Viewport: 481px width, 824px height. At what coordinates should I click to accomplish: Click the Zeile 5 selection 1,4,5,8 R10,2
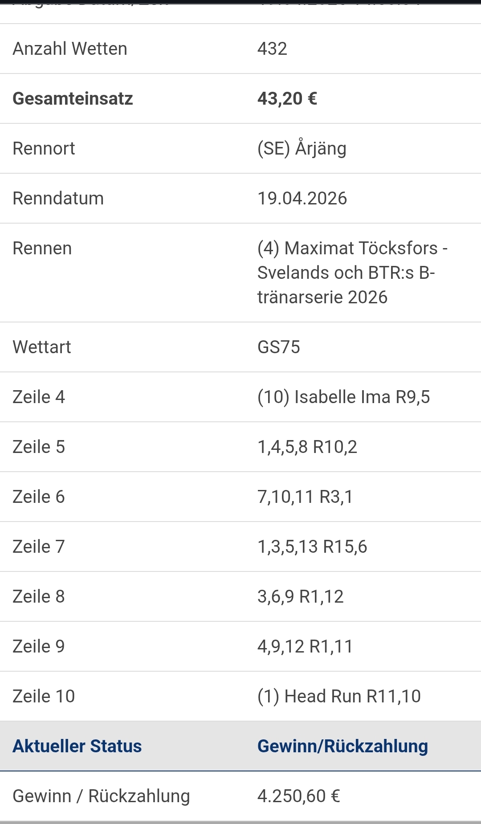pyautogui.click(x=307, y=447)
